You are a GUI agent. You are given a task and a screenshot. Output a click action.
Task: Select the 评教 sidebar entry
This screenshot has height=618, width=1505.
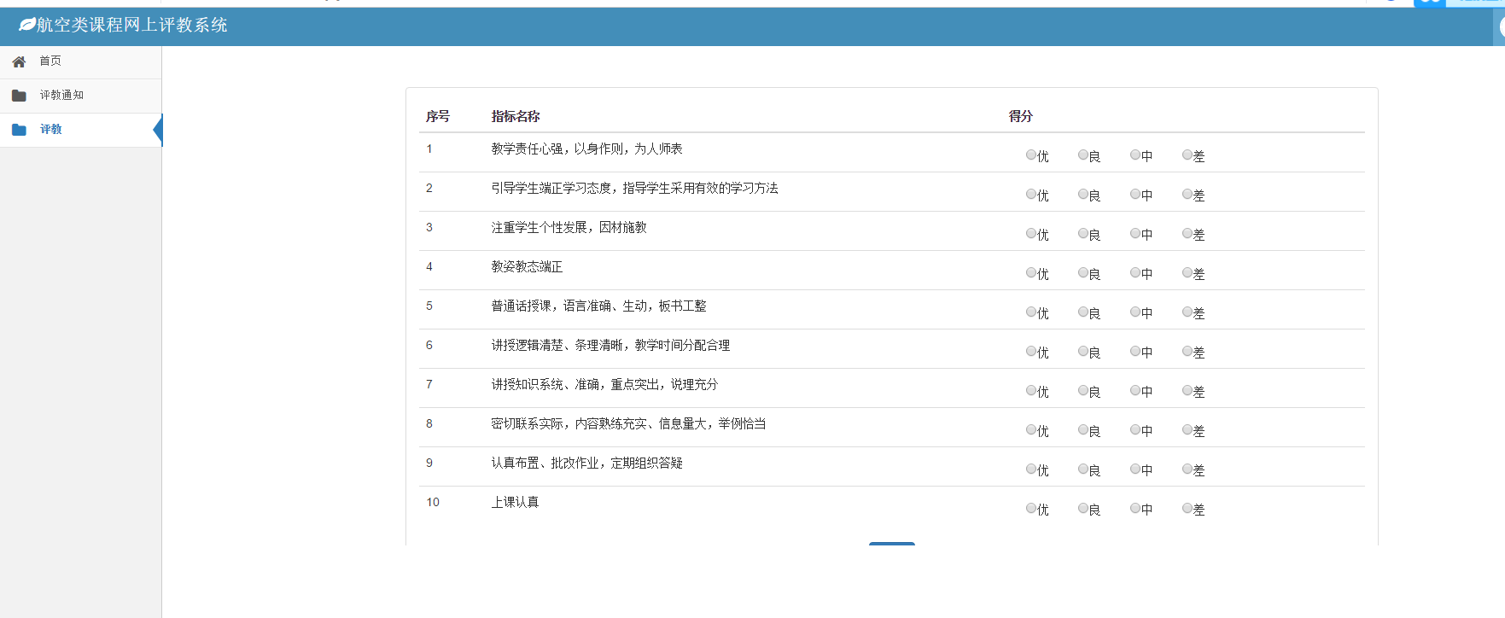[51, 130]
